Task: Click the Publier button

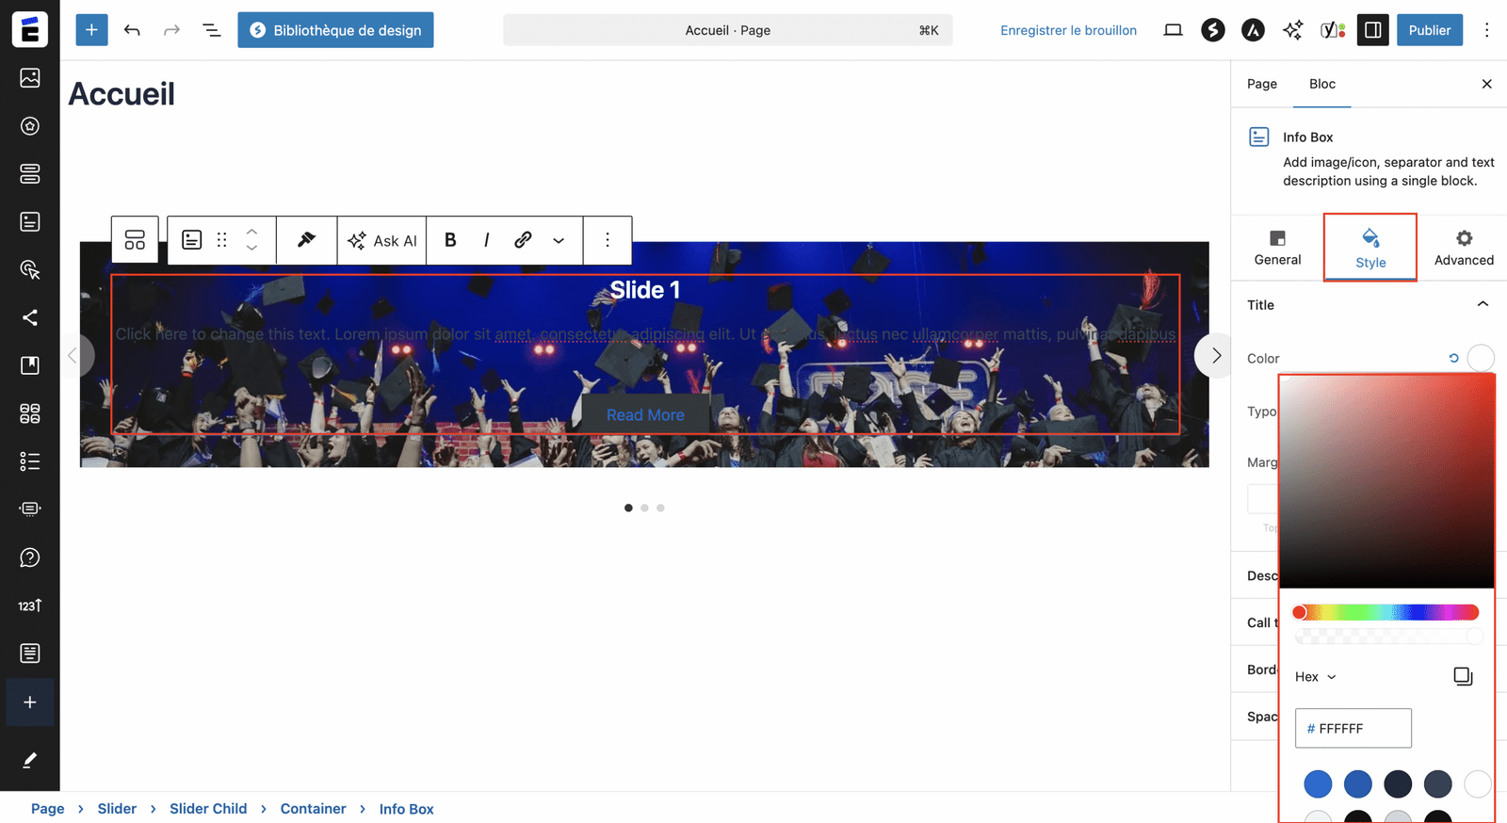Action: pos(1430,30)
